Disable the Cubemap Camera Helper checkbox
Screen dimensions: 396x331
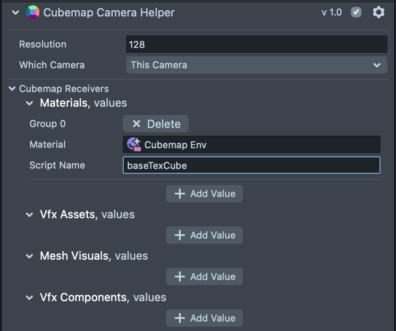[356, 12]
